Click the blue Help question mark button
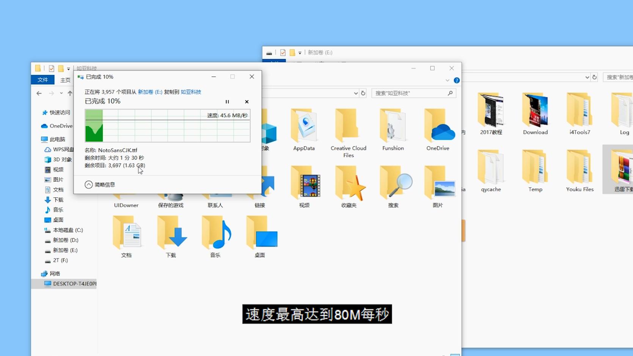The width and height of the screenshot is (633, 356). point(457,80)
